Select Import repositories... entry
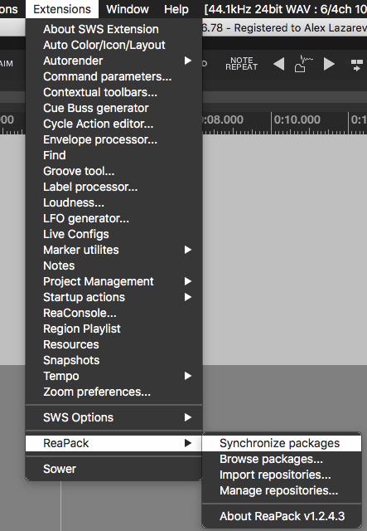 [282, 475]
